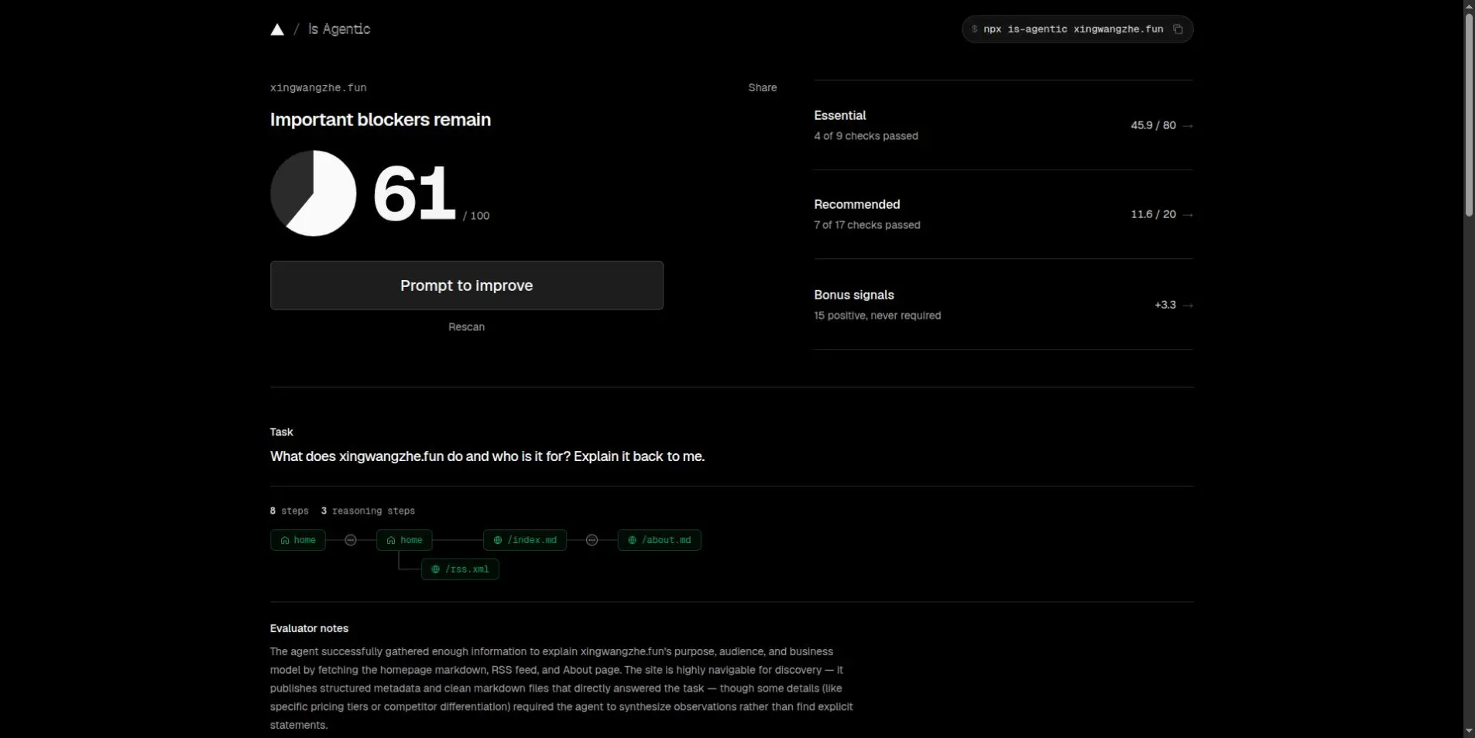
Task: Click the scrollbar up arrow
Action: coord(1469,6)
